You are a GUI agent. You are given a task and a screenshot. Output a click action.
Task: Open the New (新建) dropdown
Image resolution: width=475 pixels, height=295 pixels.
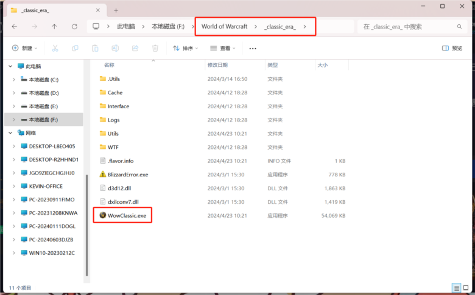(24, 48)
